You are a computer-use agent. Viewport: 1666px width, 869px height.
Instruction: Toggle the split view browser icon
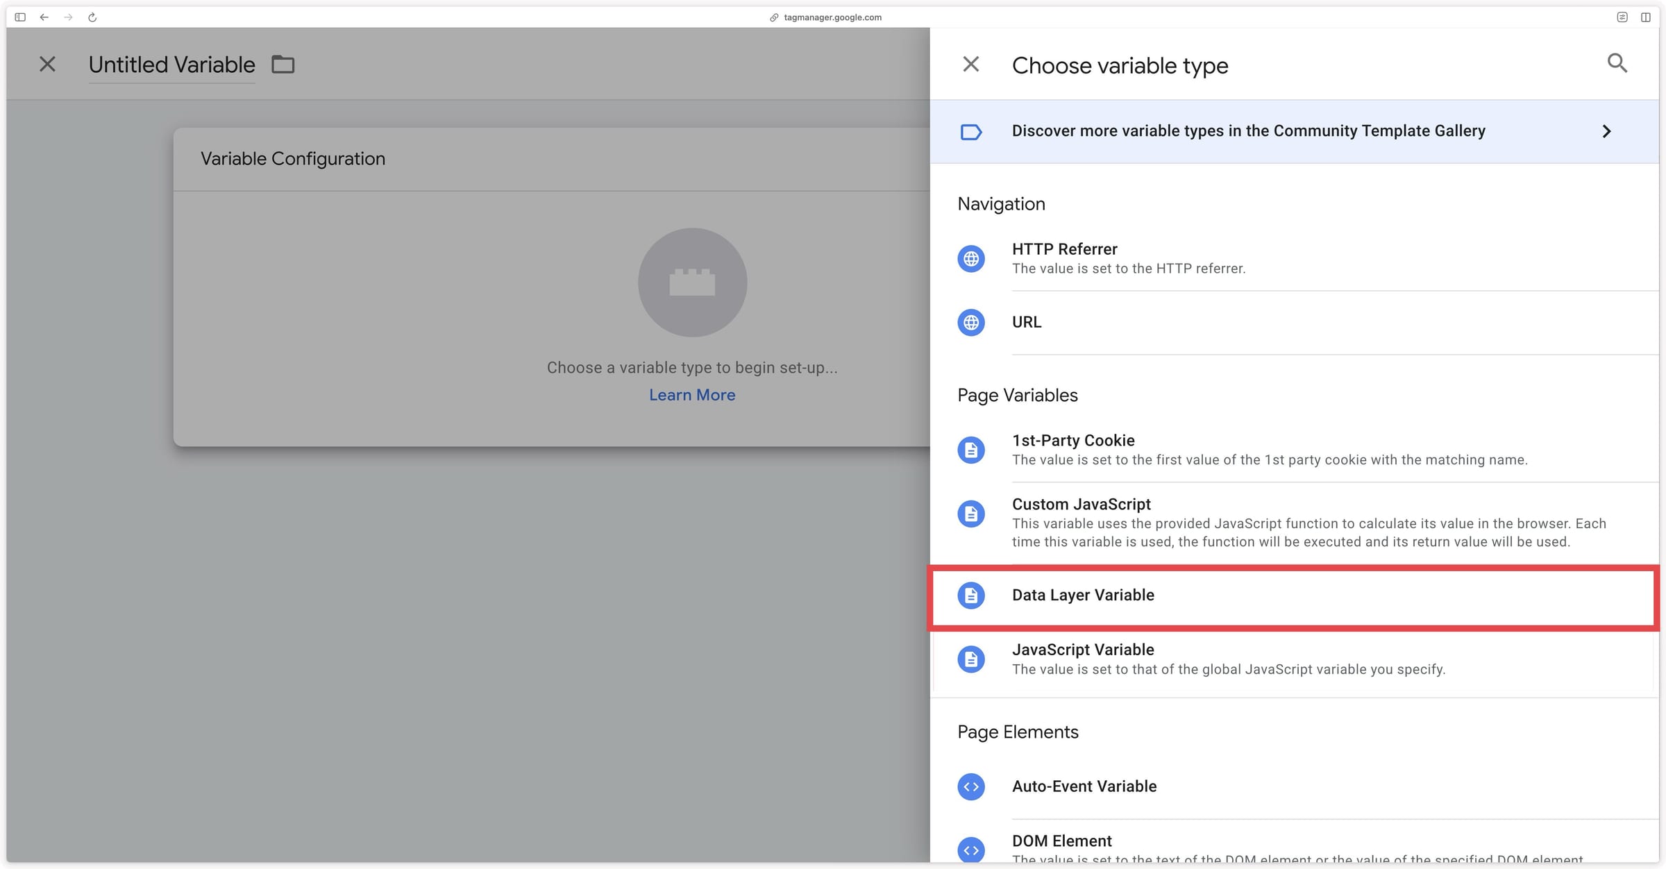pos(1646,17)
